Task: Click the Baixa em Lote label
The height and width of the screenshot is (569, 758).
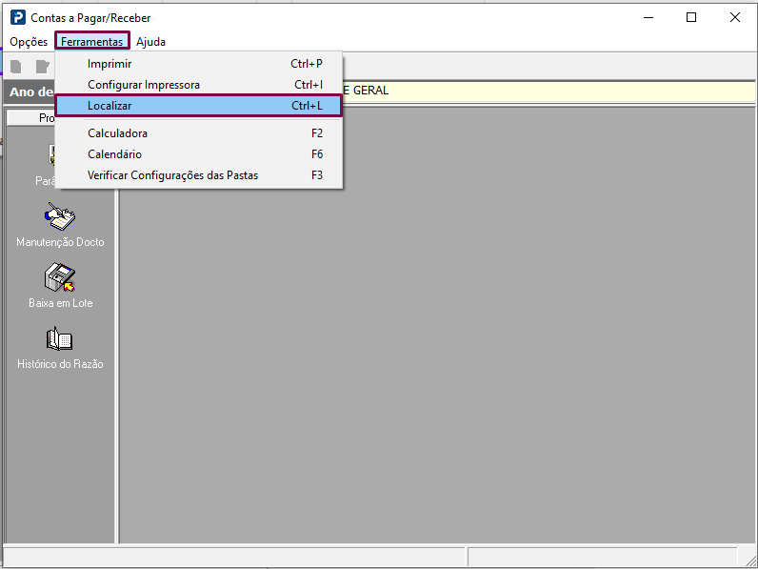Action: 60,303
